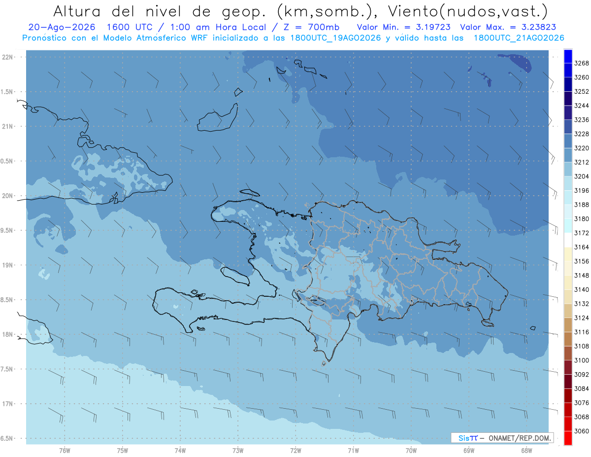Click the 75W longitude label
591x457 pixels.
coord(123,451)
